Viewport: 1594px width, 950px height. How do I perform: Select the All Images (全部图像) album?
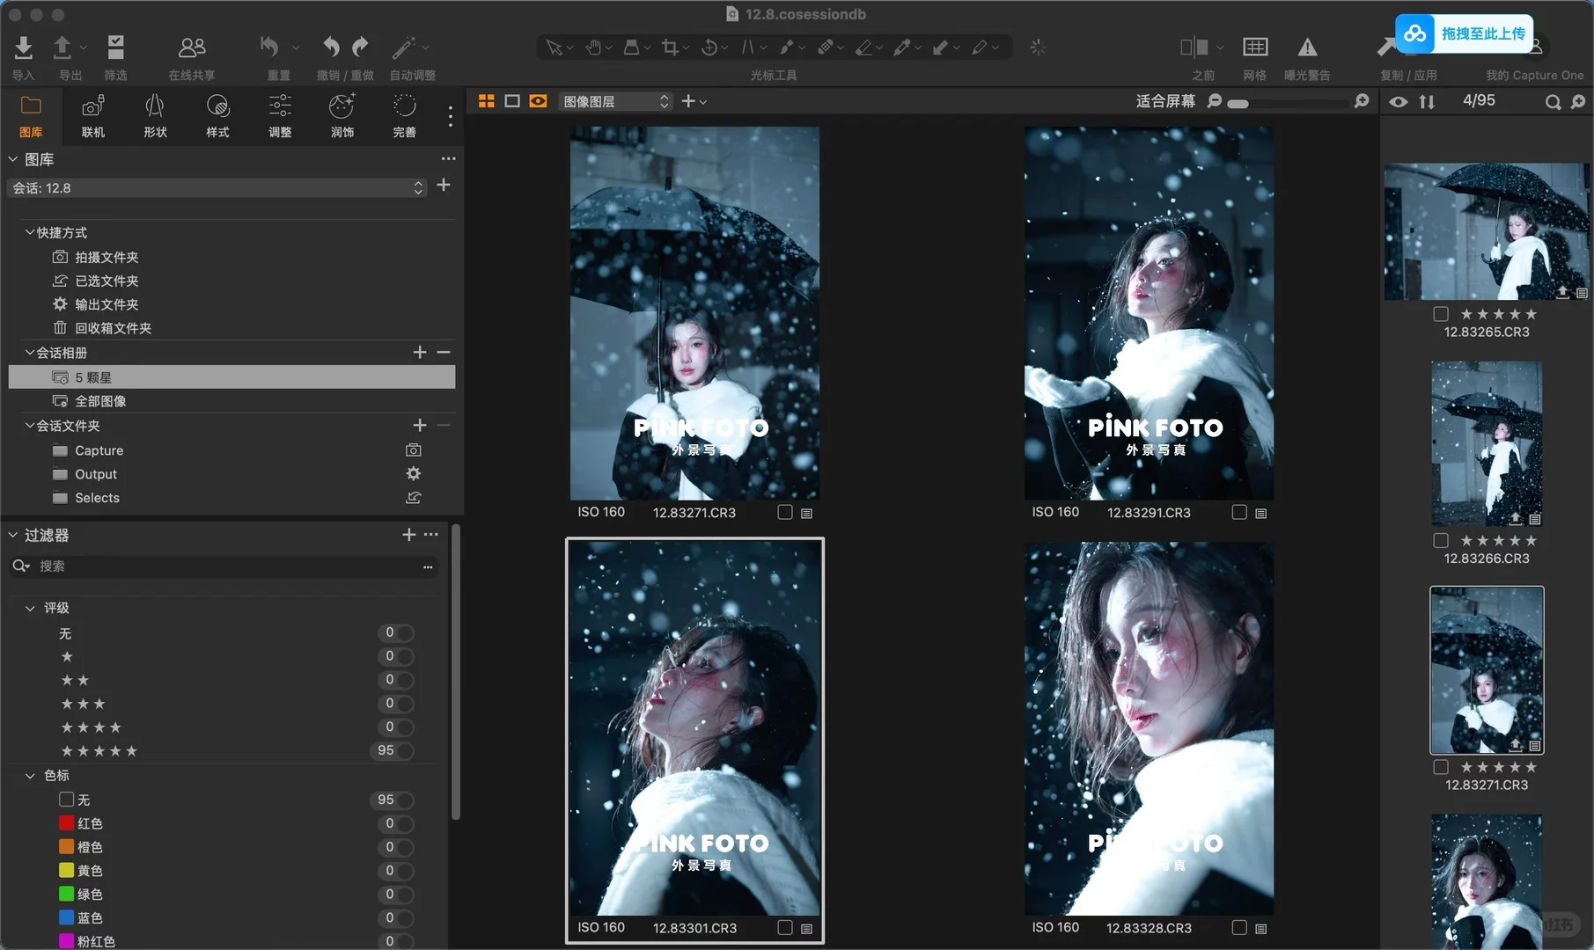[x=100, y=401]
